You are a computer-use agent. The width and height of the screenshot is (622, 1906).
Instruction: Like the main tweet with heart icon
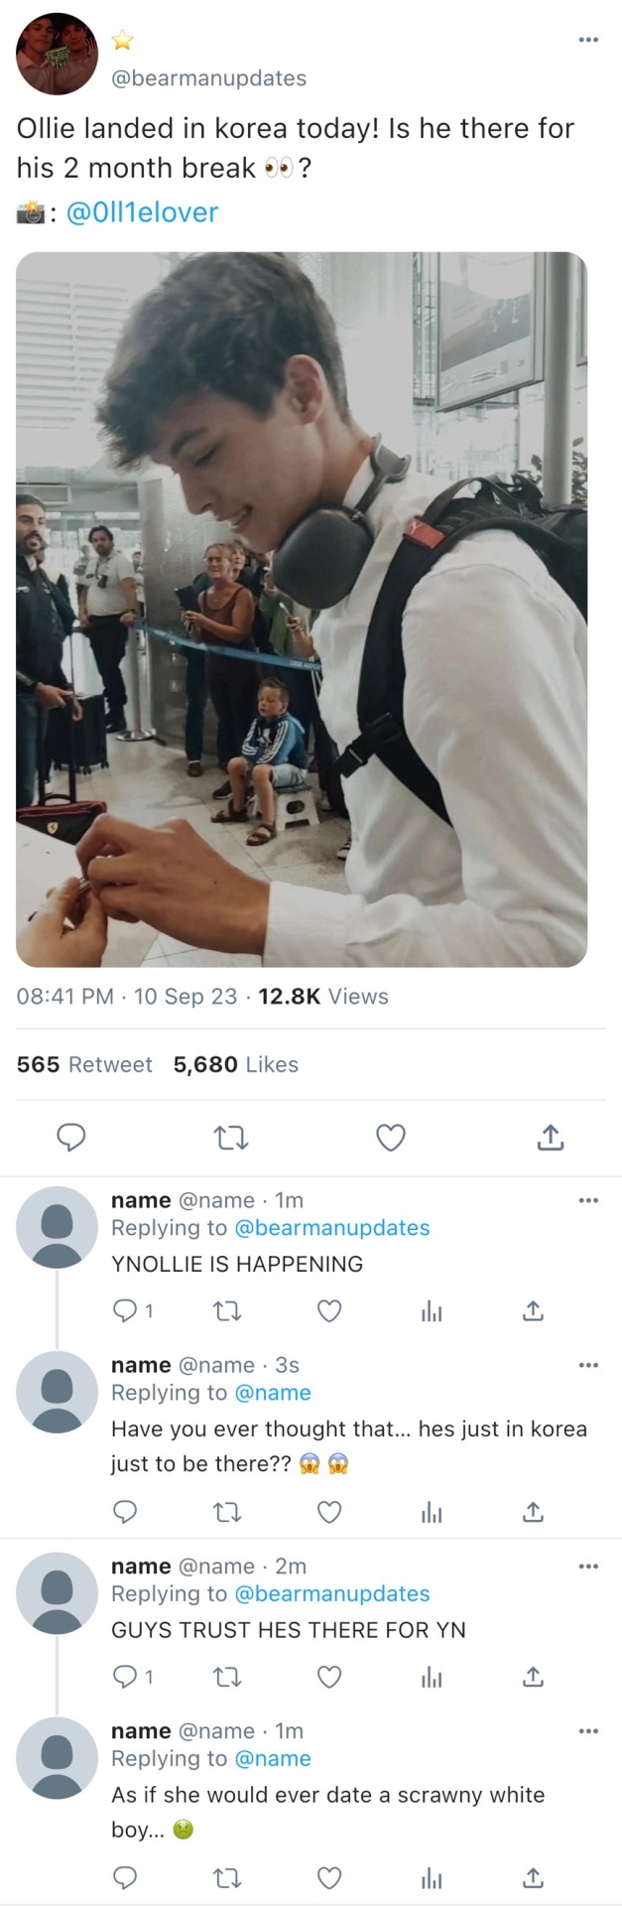391,1137
